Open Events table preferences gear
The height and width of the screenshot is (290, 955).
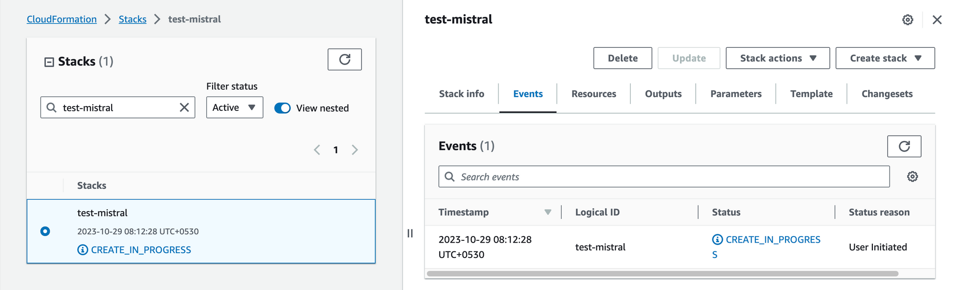(913, 177)
